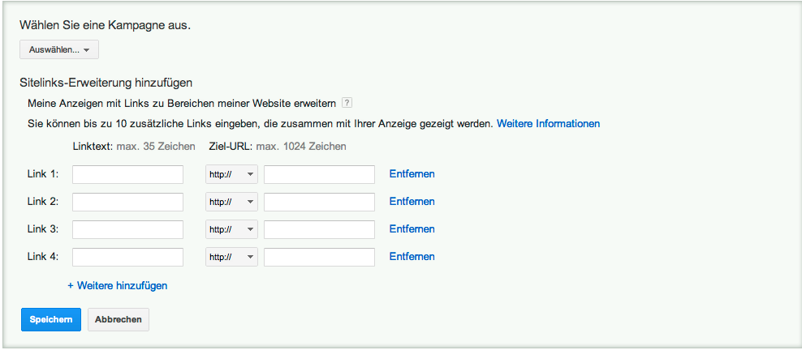Click Entfernen next to Link 2
The height and width of the screenshot is (350, 802).
point(412,202)
